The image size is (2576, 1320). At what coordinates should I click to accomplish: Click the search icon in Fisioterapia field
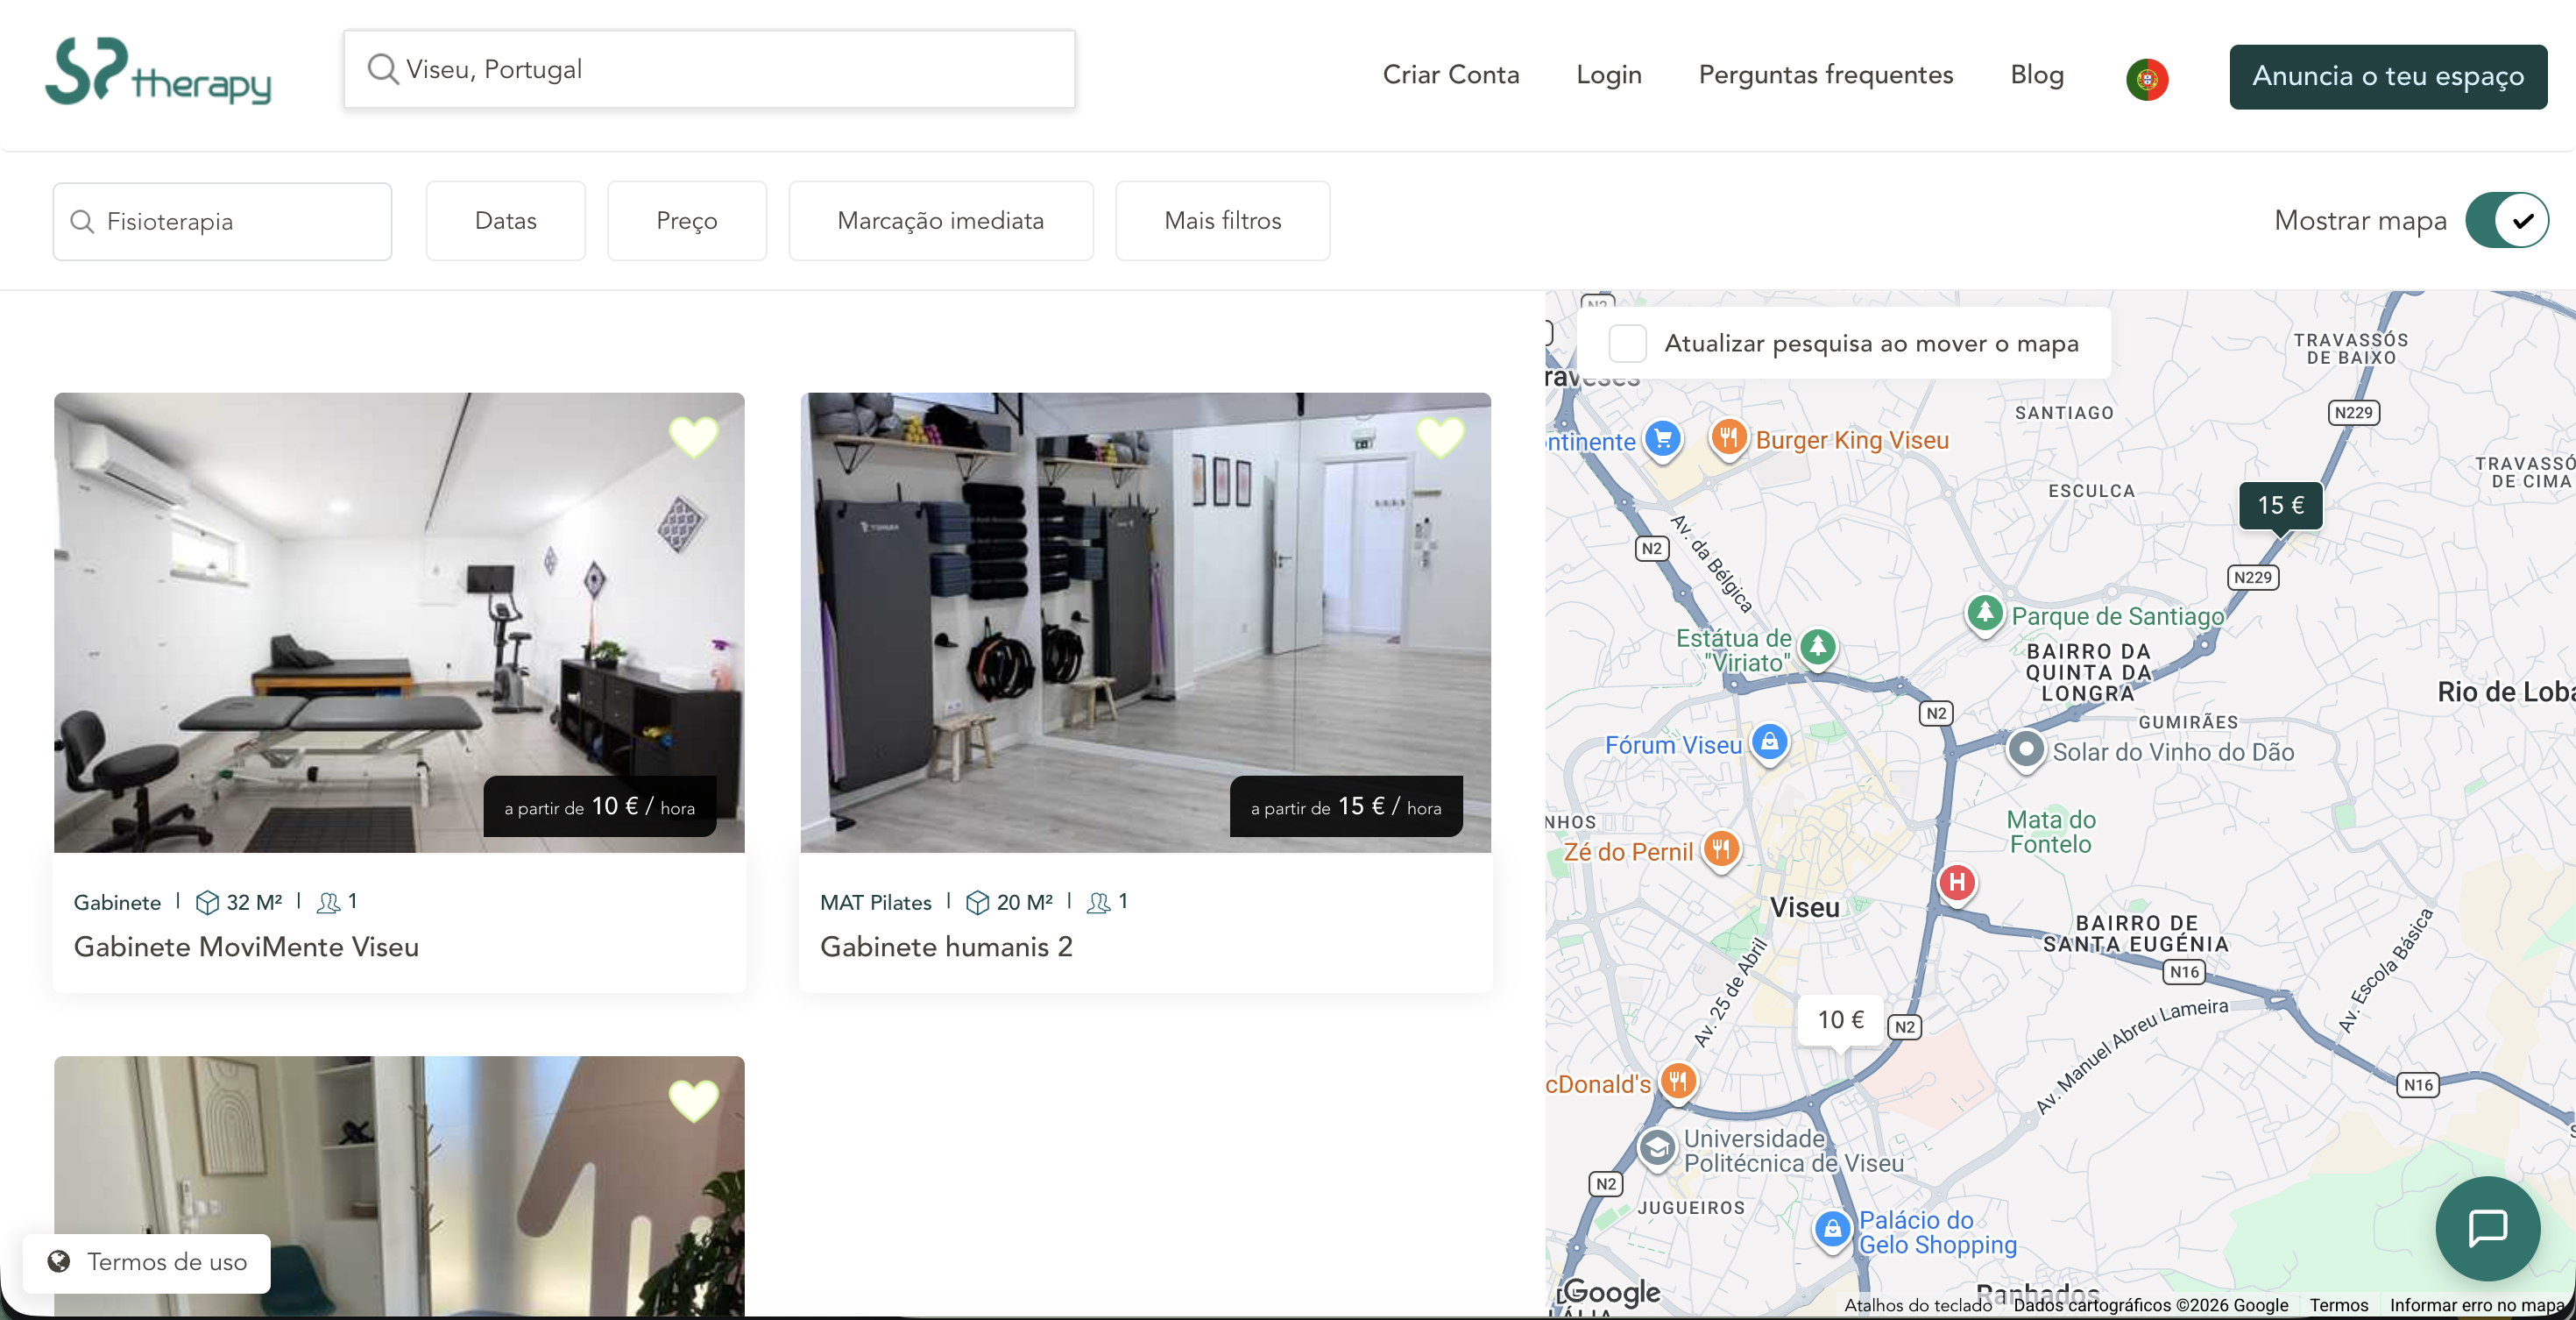coord(82,221)
